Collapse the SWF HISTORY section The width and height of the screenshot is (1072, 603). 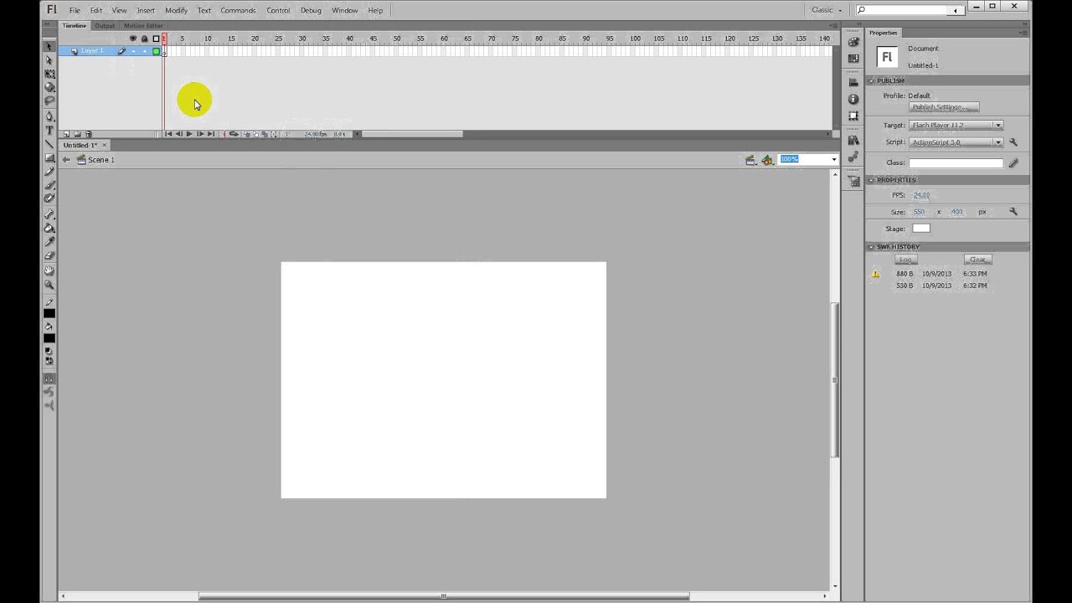871,247
